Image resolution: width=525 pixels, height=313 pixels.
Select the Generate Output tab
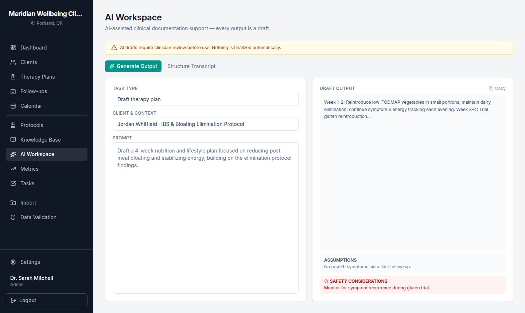click(x=133, y=66)
